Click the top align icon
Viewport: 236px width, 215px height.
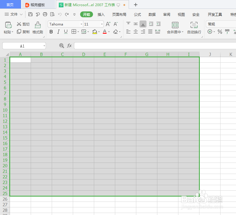pos(128,24)
